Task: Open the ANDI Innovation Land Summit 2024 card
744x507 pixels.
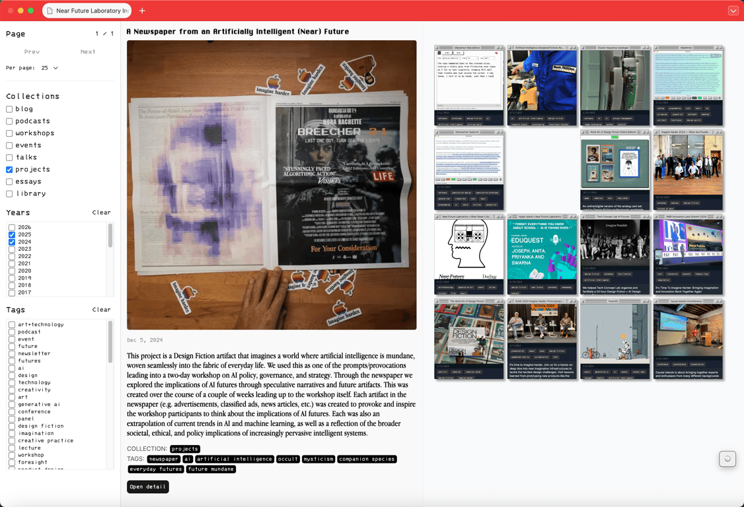Action: click(688, 254)
